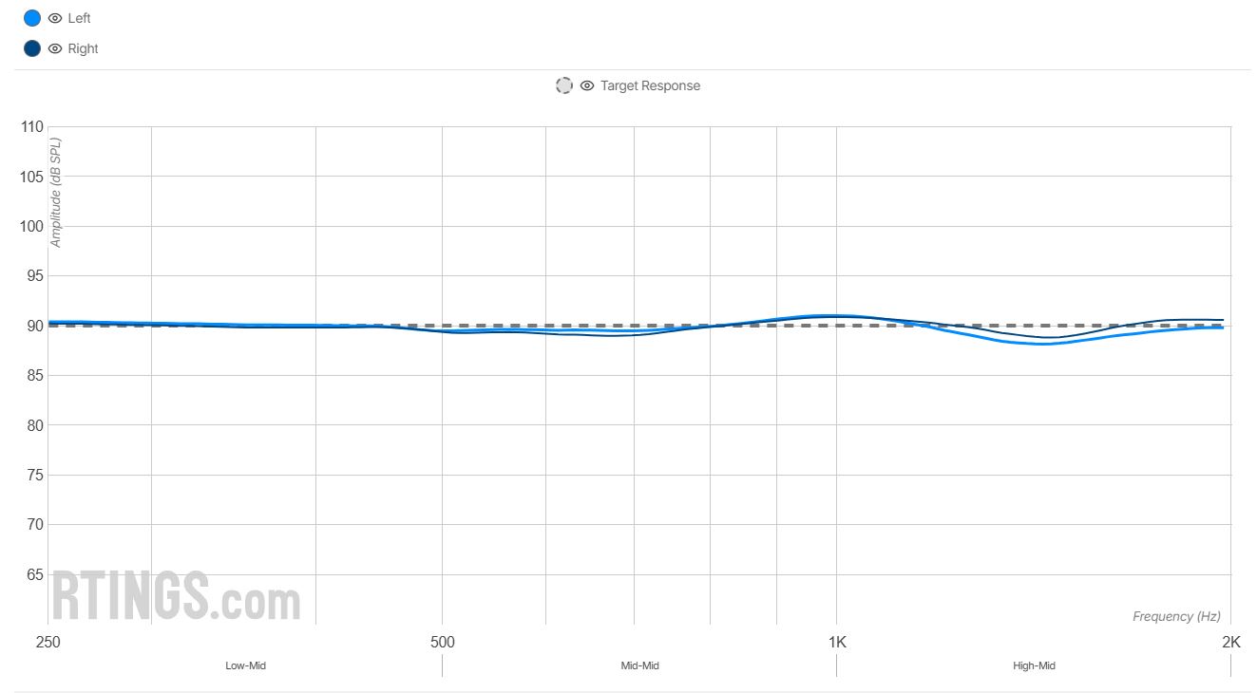Click the Target Response legend text
Screen dimensions: 1257x693
(650, 85)
